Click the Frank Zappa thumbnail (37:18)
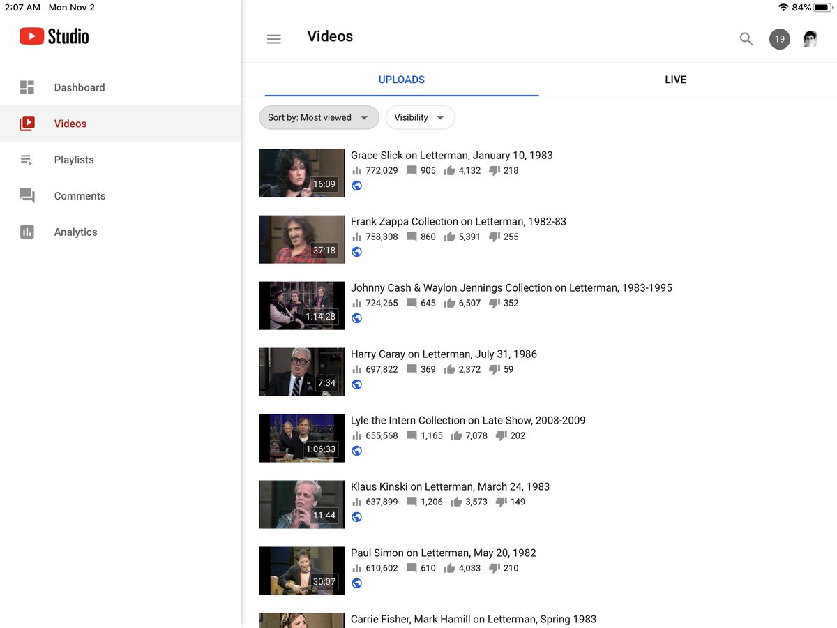The width and height of the screenshot is (837, 628). (301, 239)
